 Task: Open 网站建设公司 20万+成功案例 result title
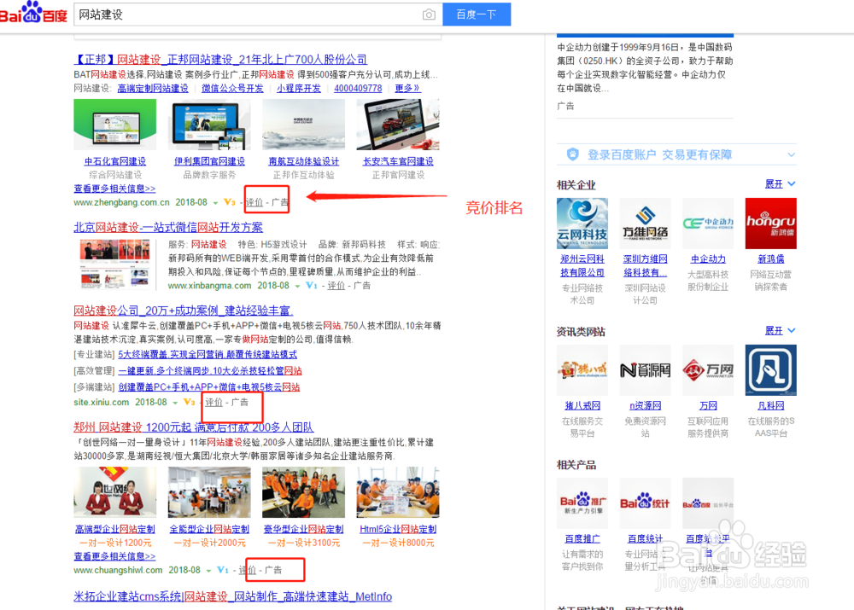184,311
